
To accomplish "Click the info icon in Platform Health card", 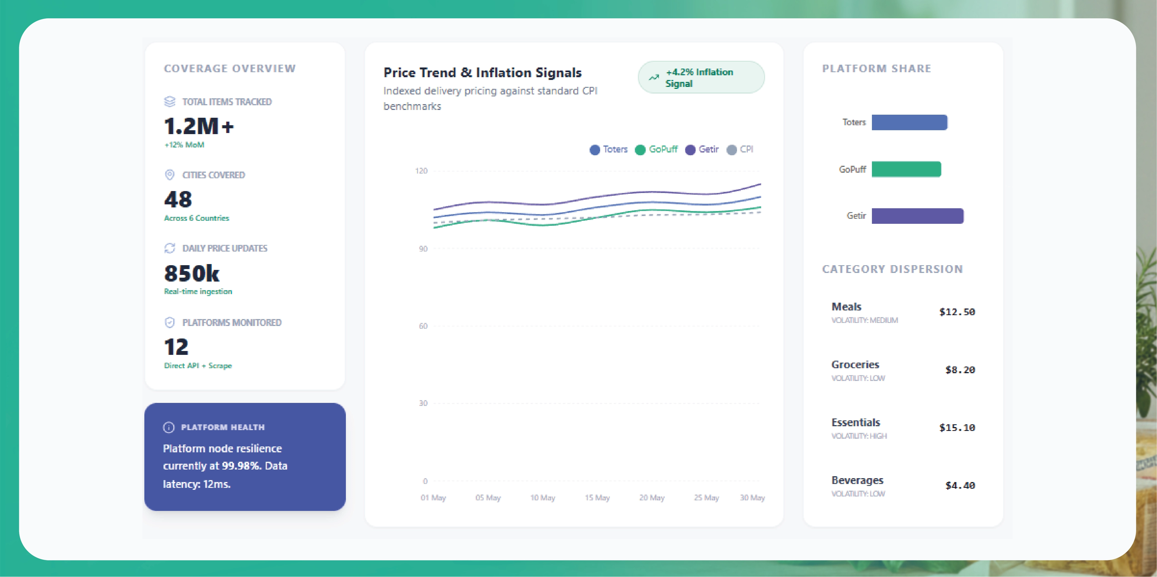I will coord(168,427).
